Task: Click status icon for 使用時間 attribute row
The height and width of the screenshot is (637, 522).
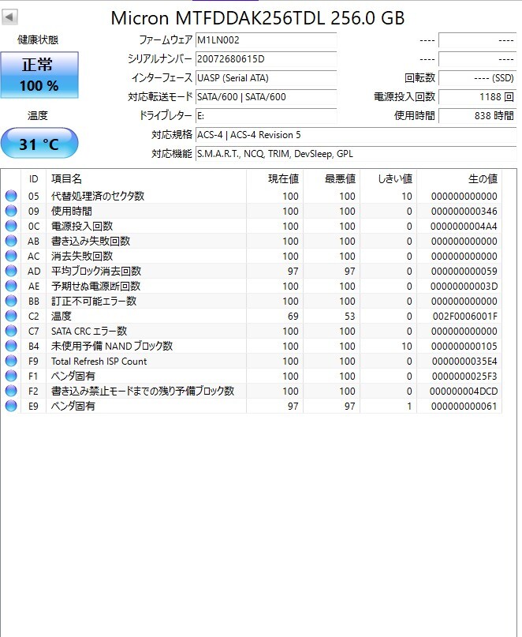Action: (11, 211)
